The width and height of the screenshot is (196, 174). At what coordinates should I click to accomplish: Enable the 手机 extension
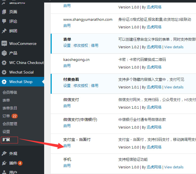[x=67, y=166]
